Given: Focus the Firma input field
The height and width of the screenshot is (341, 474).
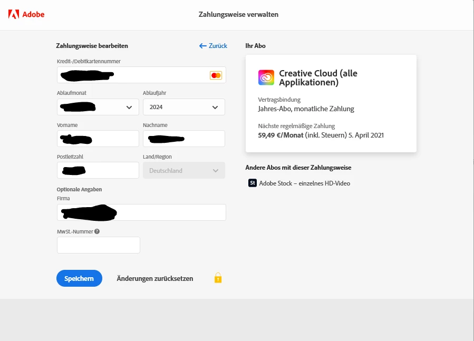Looking at the screenshot, I should 141,212.
